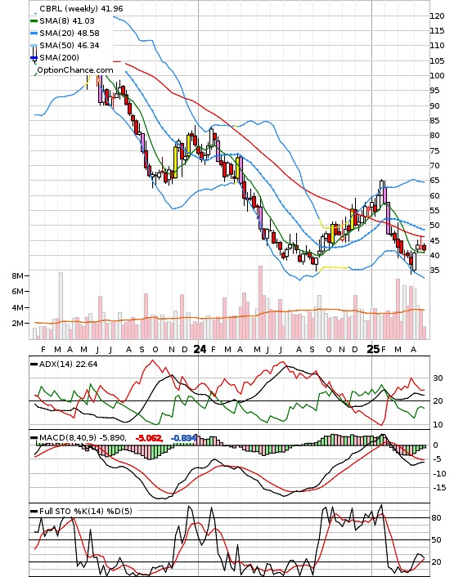463x577 pixels.
Task: Click the 4M volume axis label
Action: (18, 307)
